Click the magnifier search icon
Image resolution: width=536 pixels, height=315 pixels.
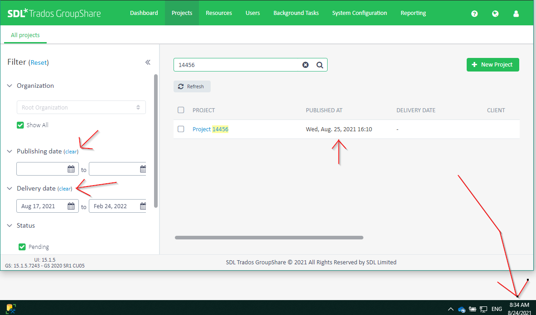click(x=319, y=65)
